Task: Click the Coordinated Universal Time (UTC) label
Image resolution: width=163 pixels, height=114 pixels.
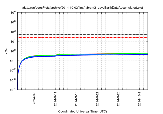Action: coord(83,111)
